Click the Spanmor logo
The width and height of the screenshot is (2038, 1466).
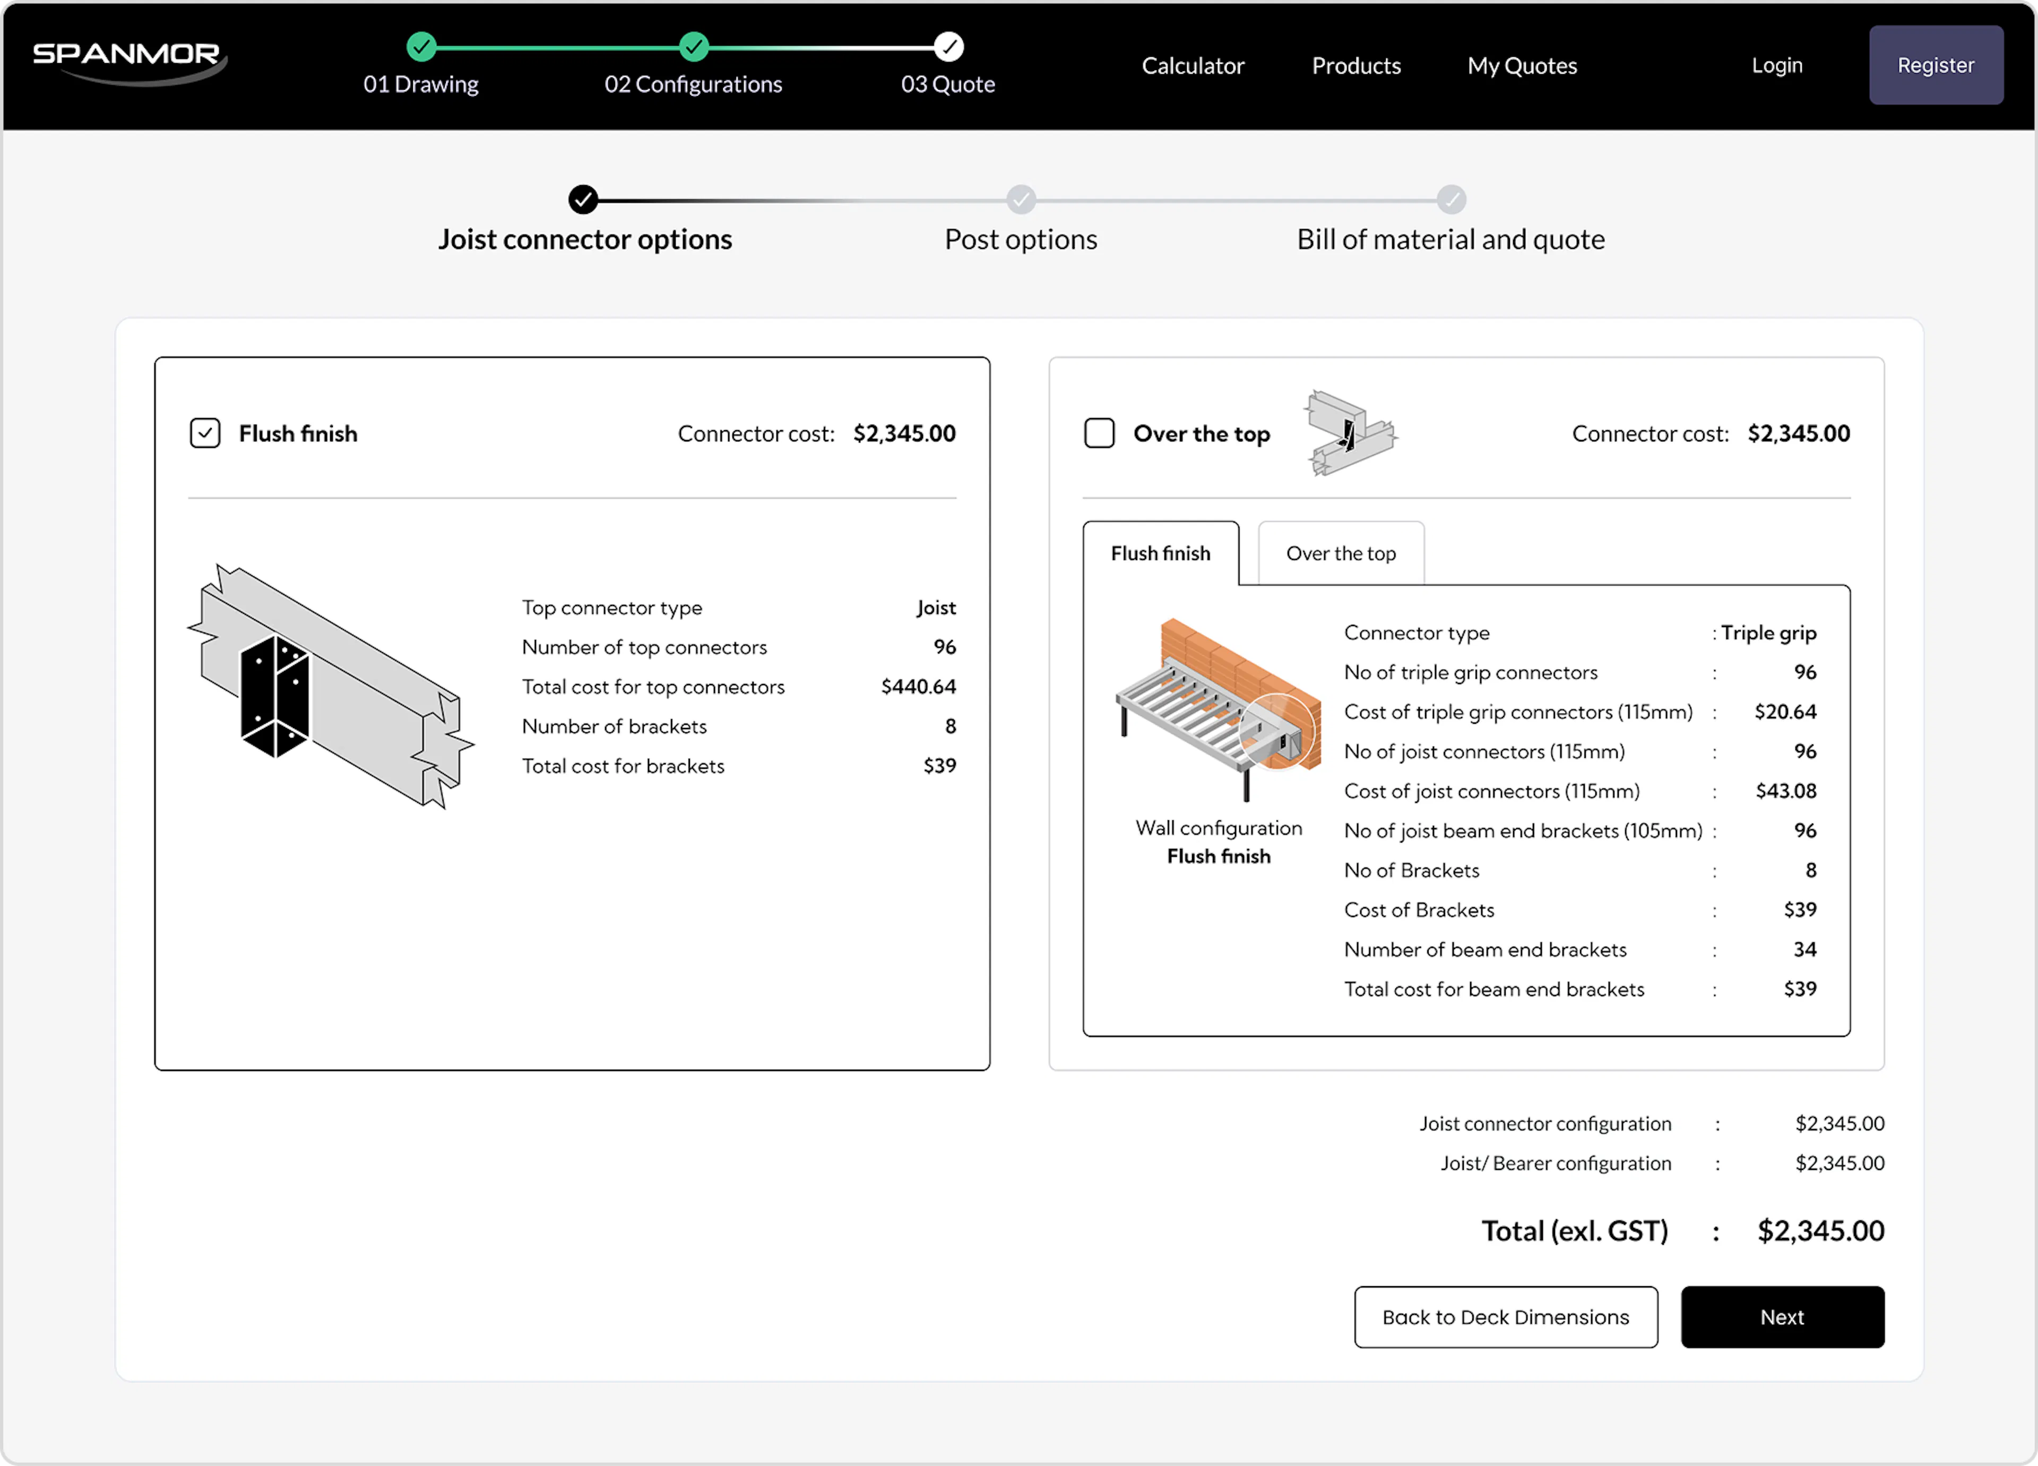point(128,61)
